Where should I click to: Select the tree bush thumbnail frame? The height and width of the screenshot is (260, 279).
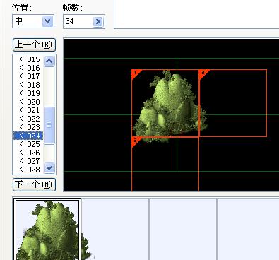47,229
